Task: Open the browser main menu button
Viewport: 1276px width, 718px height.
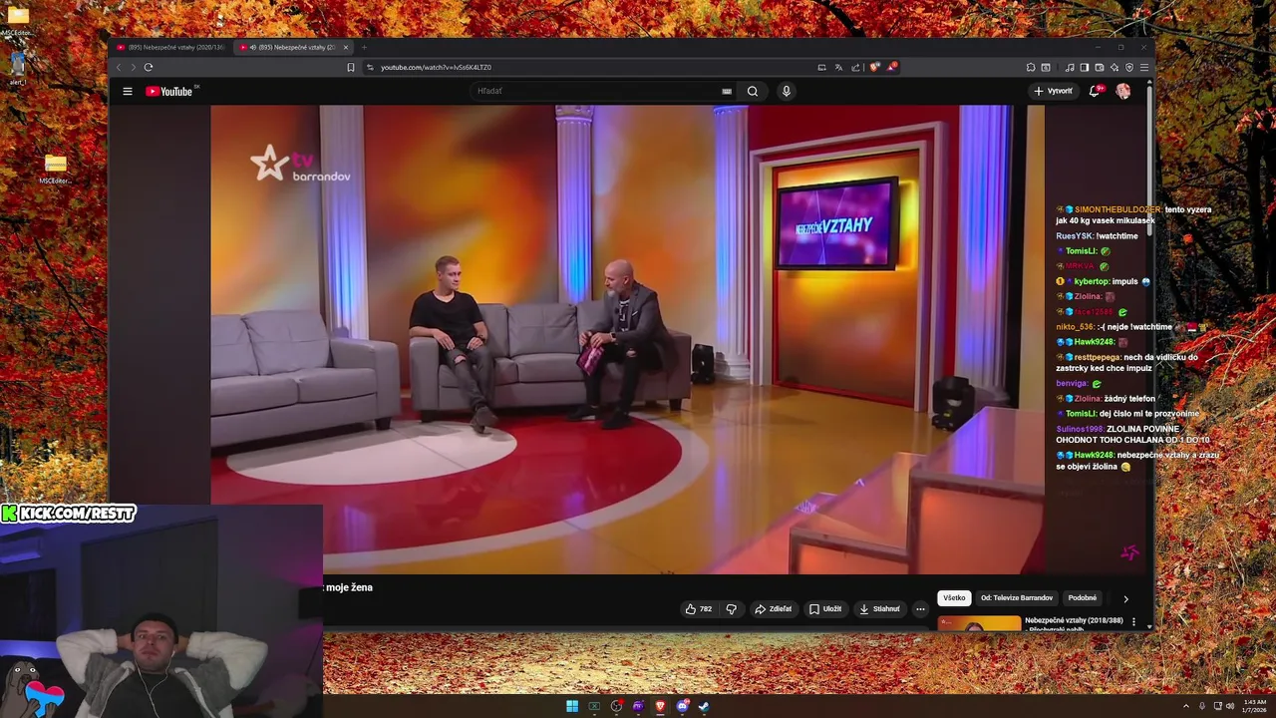Action: 1144,67
